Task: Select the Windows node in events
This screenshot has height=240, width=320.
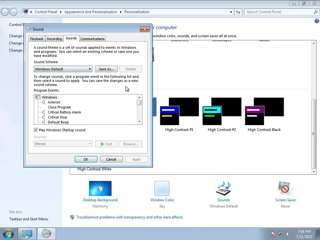Action: [x=49, y=97]
